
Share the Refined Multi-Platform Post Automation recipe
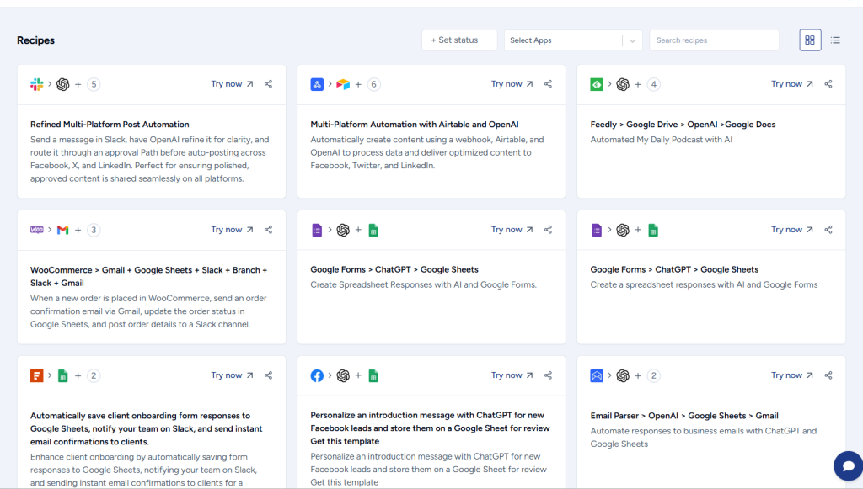268,84
